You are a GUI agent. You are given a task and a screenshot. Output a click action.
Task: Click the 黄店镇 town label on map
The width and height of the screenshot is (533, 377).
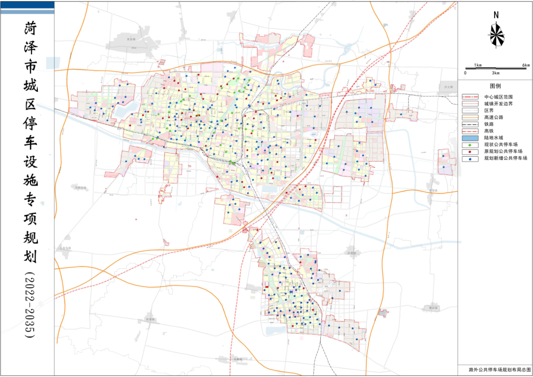point(433,308)
